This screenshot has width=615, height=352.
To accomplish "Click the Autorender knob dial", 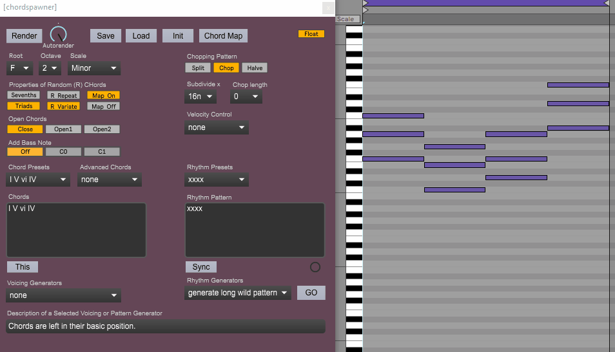I will (59, 35).
